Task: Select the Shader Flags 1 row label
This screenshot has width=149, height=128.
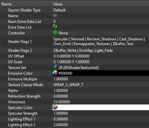Action: pos(20,42)
